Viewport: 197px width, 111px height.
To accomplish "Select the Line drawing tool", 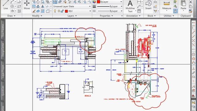I will click(6, 5).
